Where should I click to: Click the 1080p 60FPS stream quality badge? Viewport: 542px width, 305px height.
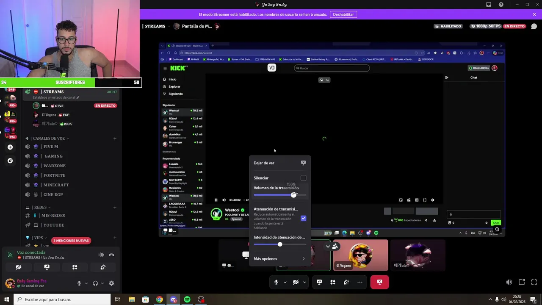pyautogui.click(x=485, y=26)
